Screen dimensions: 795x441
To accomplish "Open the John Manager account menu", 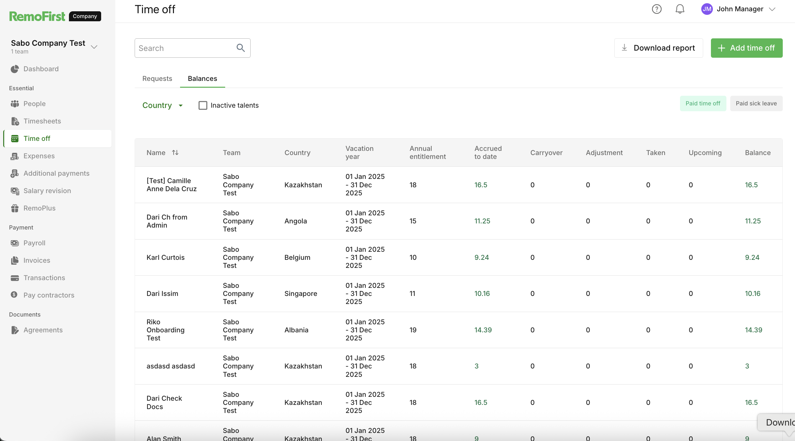I will tap(739, 9).
